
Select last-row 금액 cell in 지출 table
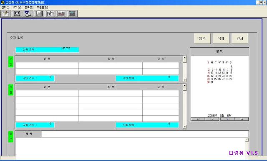point(161,119)
